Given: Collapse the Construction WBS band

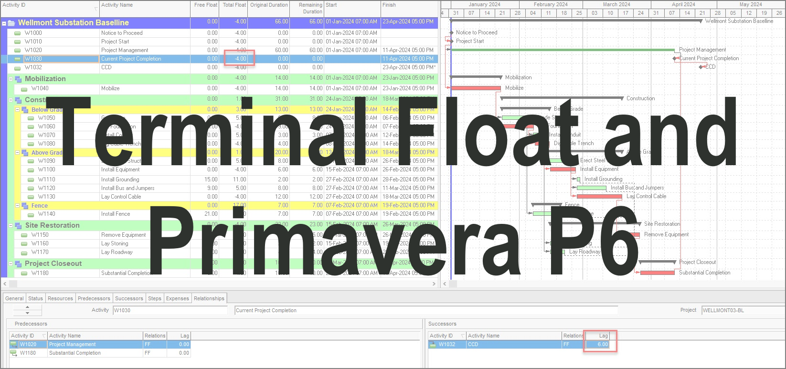Looking at the screenshot, I should [x=11, y=100].
